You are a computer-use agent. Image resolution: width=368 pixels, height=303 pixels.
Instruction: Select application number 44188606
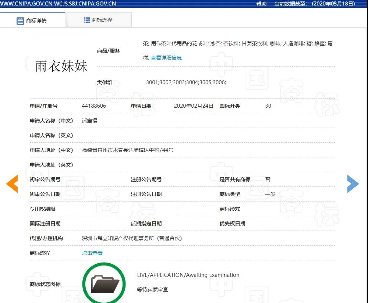tap(94, 106)
